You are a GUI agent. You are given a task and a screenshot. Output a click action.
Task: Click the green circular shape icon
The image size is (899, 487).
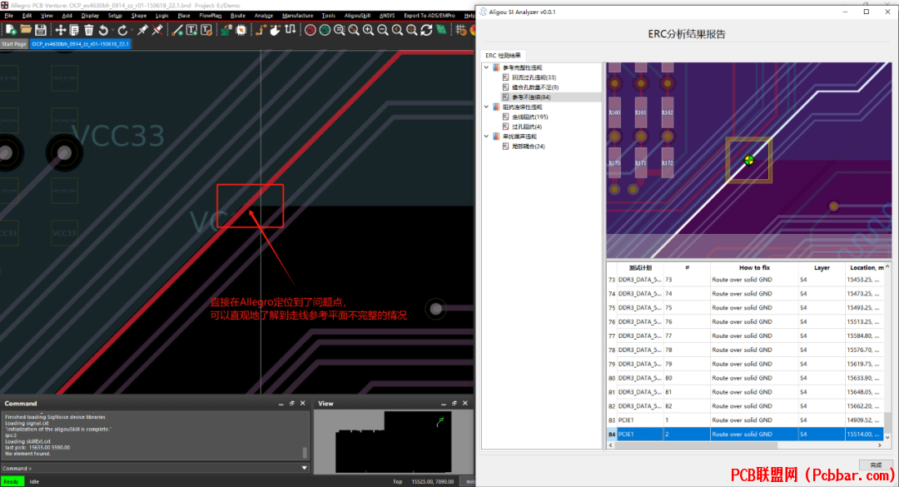325,30
